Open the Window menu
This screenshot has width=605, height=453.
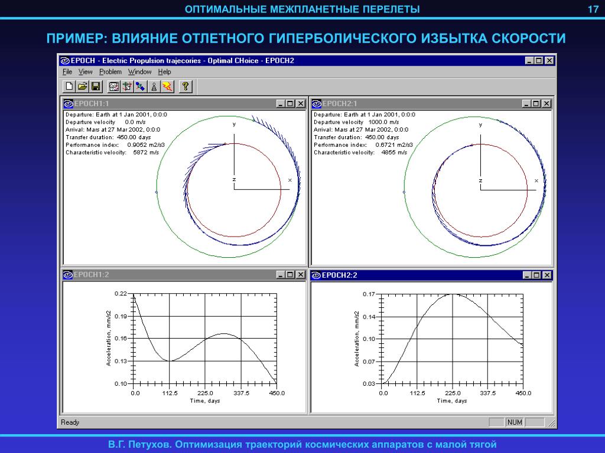pyautogui.click(x=139, y=71)
